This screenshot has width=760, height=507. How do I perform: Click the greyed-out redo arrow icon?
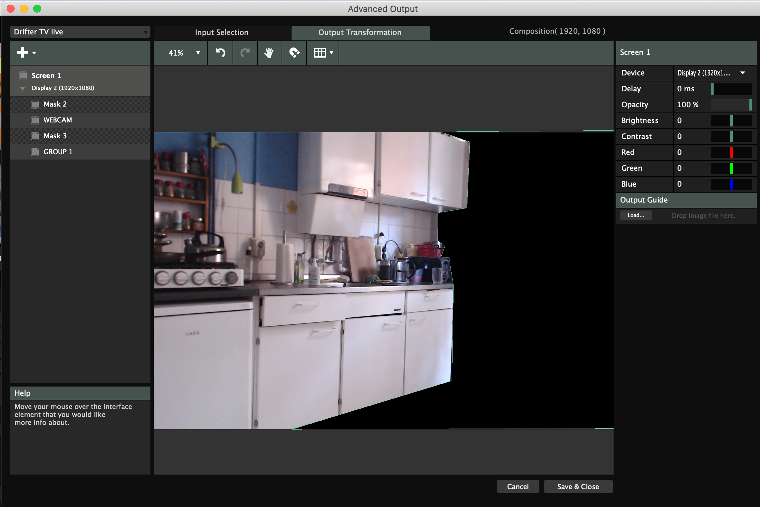pyautogui.click(x=245, y=53)
